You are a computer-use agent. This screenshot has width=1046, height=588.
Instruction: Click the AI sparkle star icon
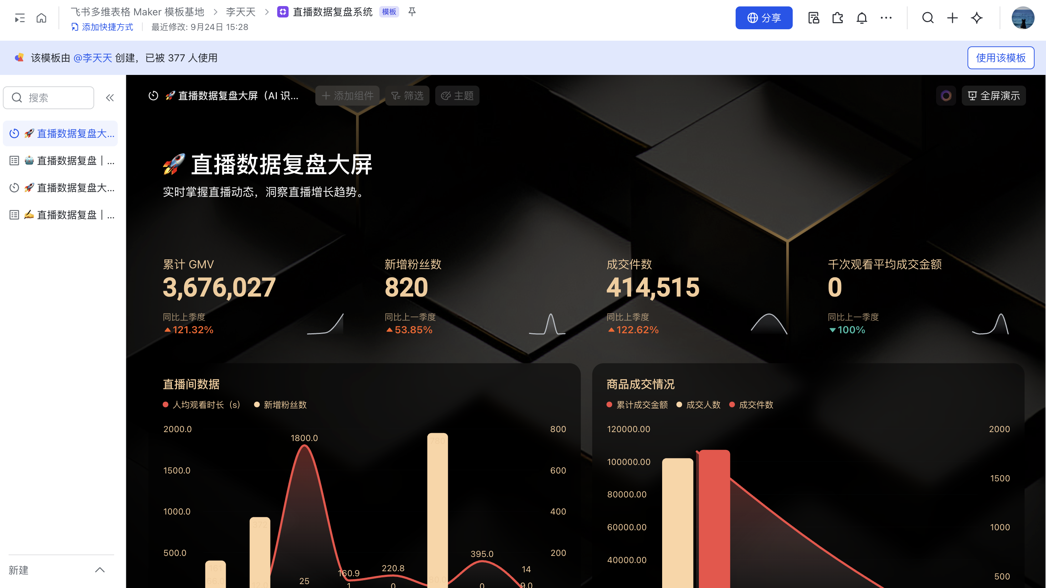(x=976, y=18)
